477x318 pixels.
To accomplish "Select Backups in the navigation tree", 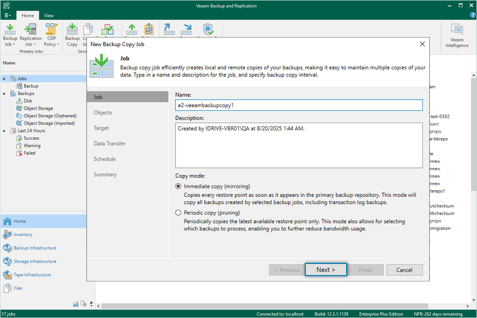I will point(26,93).
